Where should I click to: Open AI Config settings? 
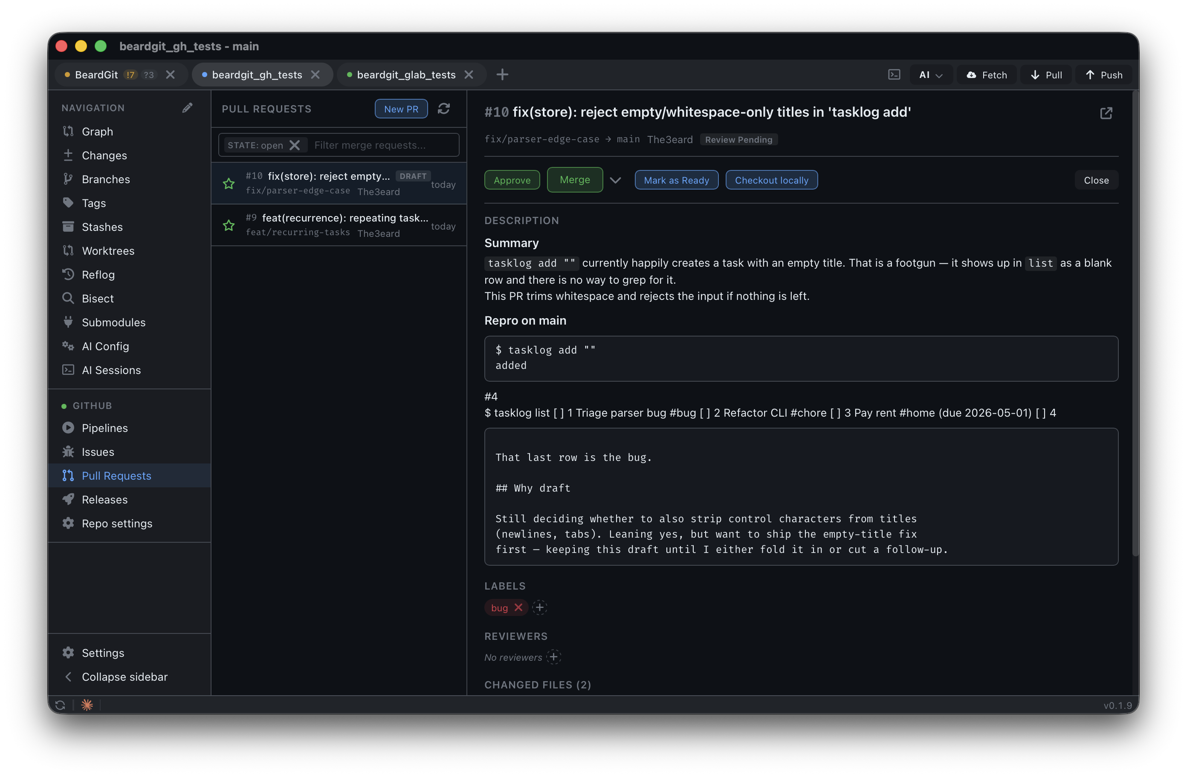pos(129,346)
